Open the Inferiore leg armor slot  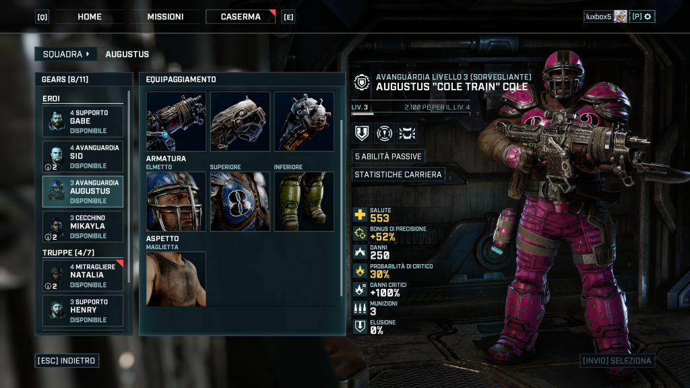(304, 201)
